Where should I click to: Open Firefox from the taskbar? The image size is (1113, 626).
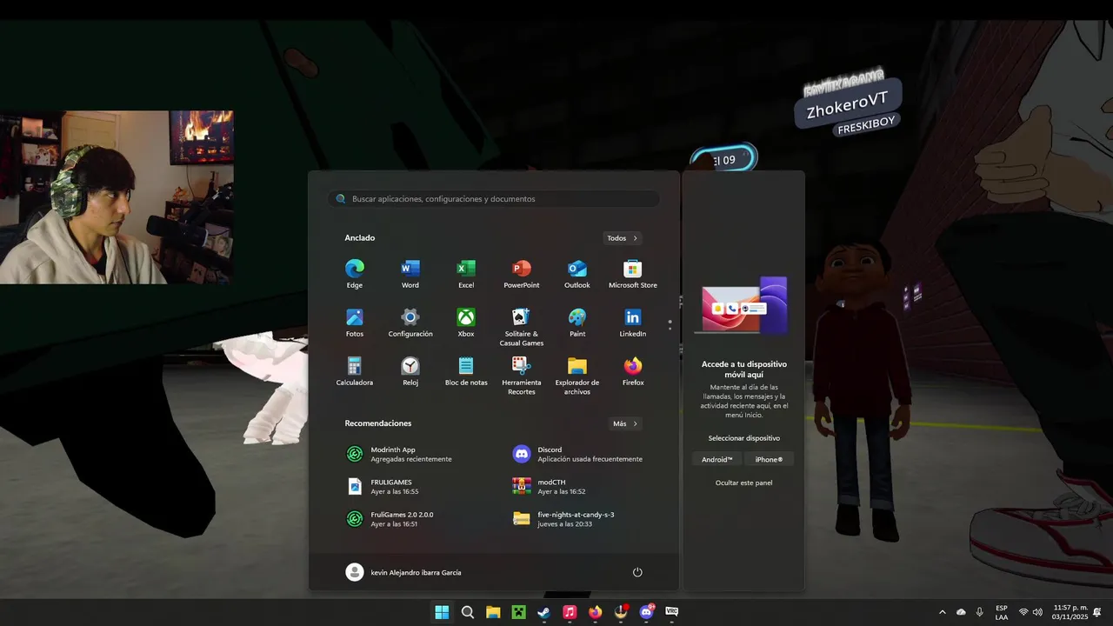click(595, 612)
